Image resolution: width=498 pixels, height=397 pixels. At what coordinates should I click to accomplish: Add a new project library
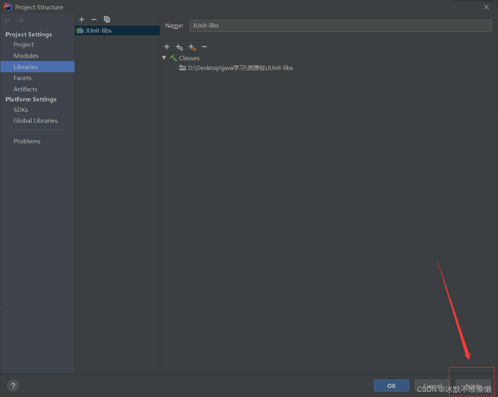pyautogui.click(x=82, y=19)
